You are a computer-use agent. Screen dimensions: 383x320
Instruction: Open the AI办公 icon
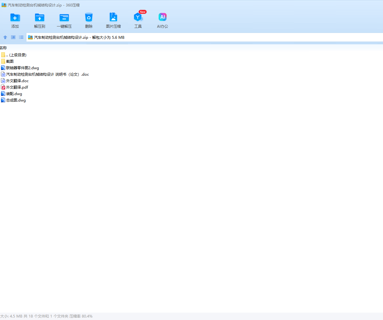163,18
